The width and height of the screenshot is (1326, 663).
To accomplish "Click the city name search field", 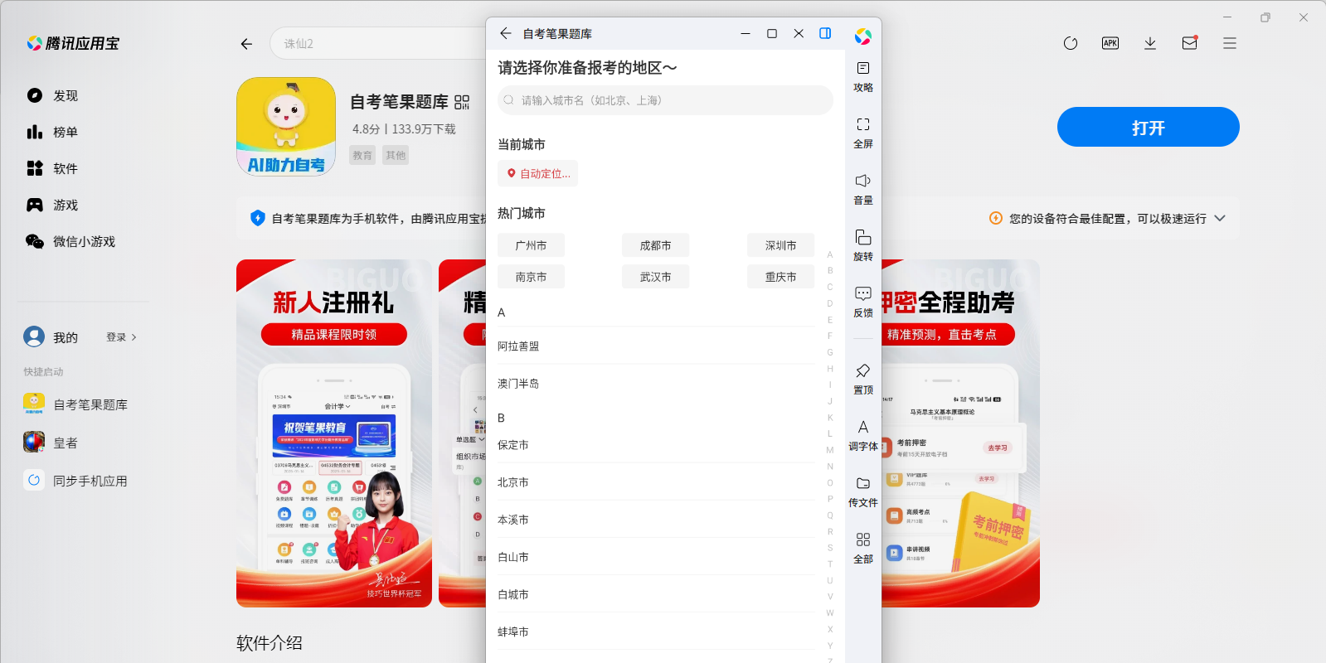I will point(665,100).
